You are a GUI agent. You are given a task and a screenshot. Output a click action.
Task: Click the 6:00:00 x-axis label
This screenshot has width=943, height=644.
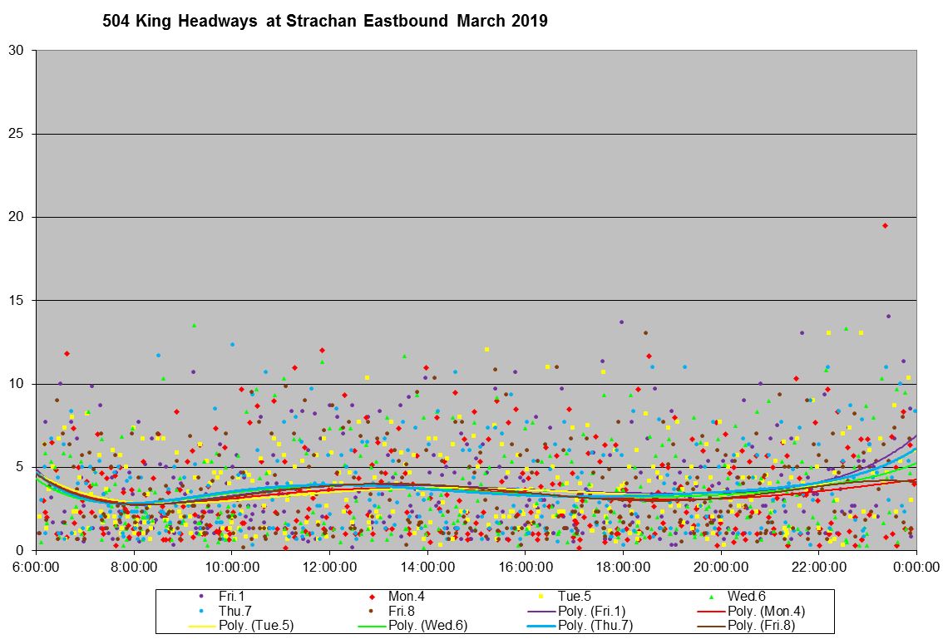point(37,567)
